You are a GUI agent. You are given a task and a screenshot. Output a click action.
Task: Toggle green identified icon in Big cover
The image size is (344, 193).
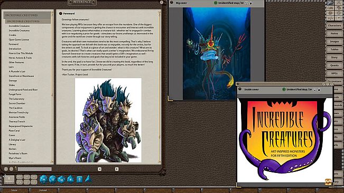[216, 3]
